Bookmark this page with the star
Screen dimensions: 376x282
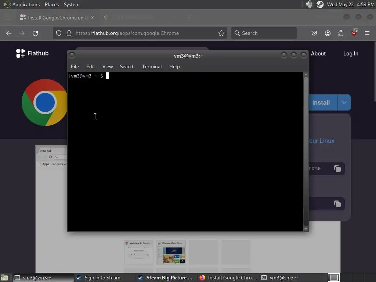221,33
